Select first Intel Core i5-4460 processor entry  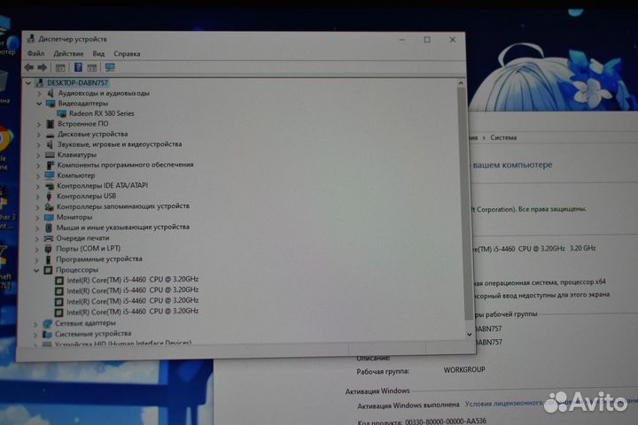point(133,280)
